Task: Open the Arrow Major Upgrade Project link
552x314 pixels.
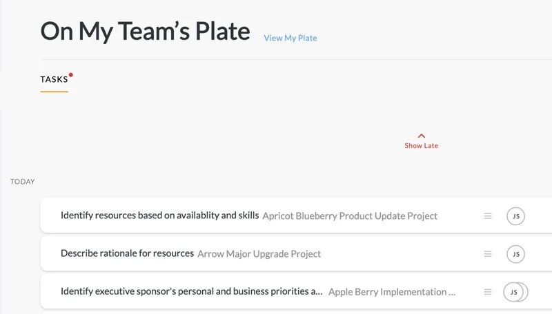Action: click(x=259, y=253)
